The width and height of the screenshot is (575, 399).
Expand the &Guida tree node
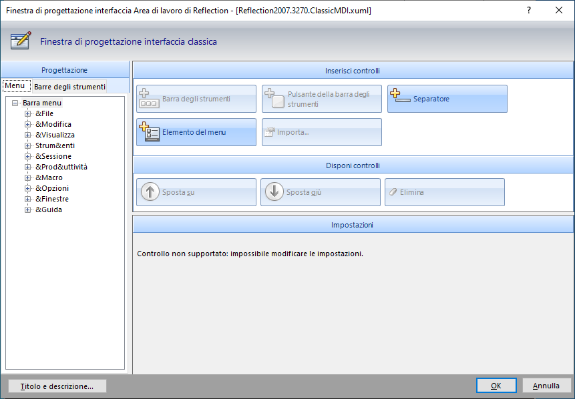[x=27, y=210]
